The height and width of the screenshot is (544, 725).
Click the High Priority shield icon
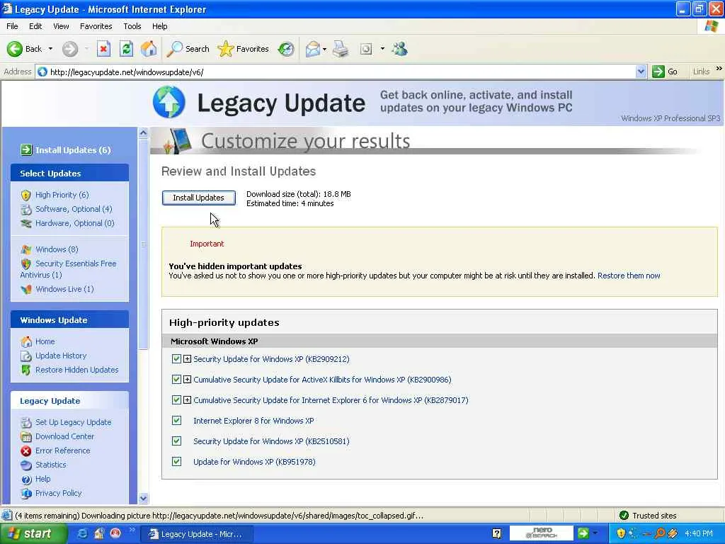[26, 195]
